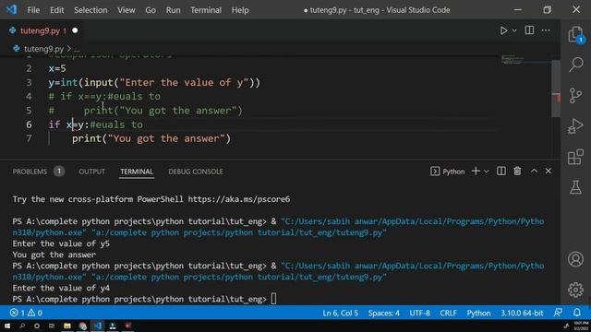This screenshot has height=332, width=591.
Task: Open Task View on taskbar
Action: (x=52, y=326)
